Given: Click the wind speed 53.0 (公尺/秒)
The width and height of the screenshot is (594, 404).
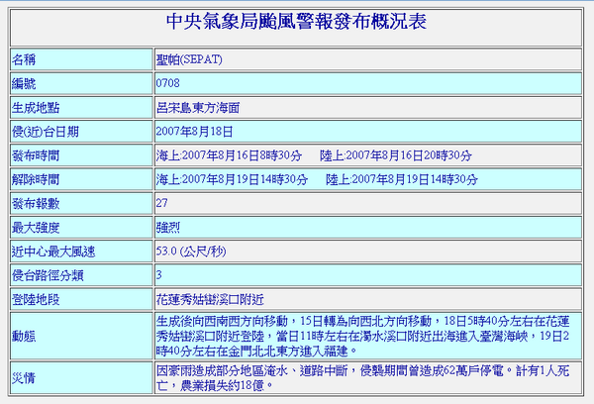Looking at the screenshot, I should (x=191, y=252).
